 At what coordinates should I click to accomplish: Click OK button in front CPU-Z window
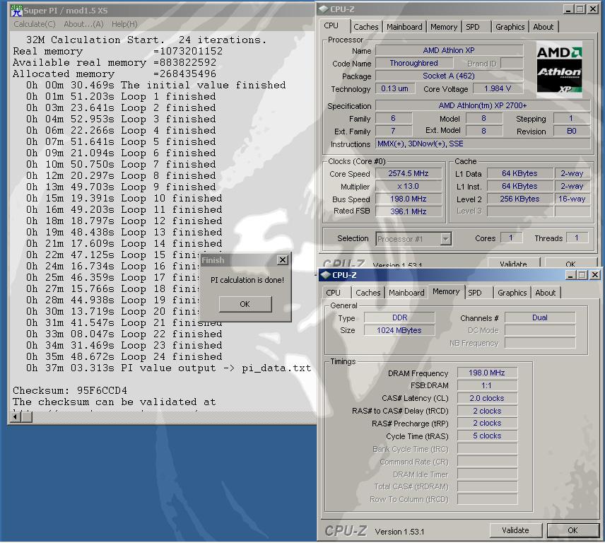[x=572, y=530]
